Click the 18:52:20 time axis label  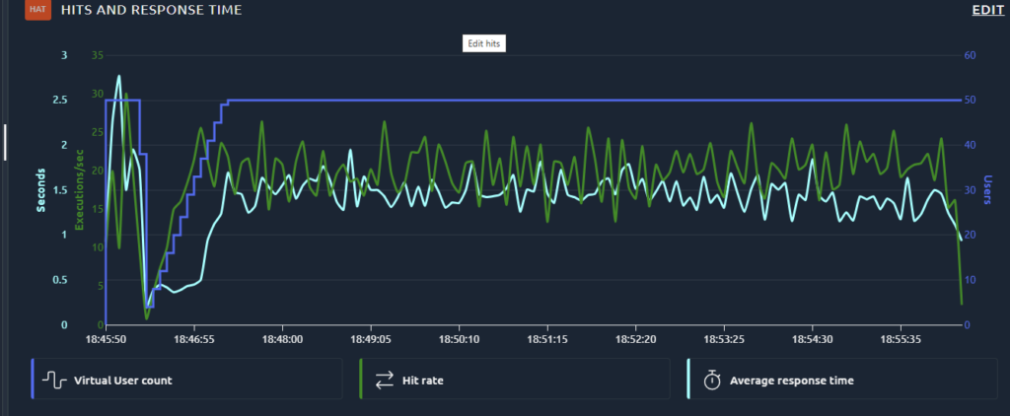tap(635, 337)
